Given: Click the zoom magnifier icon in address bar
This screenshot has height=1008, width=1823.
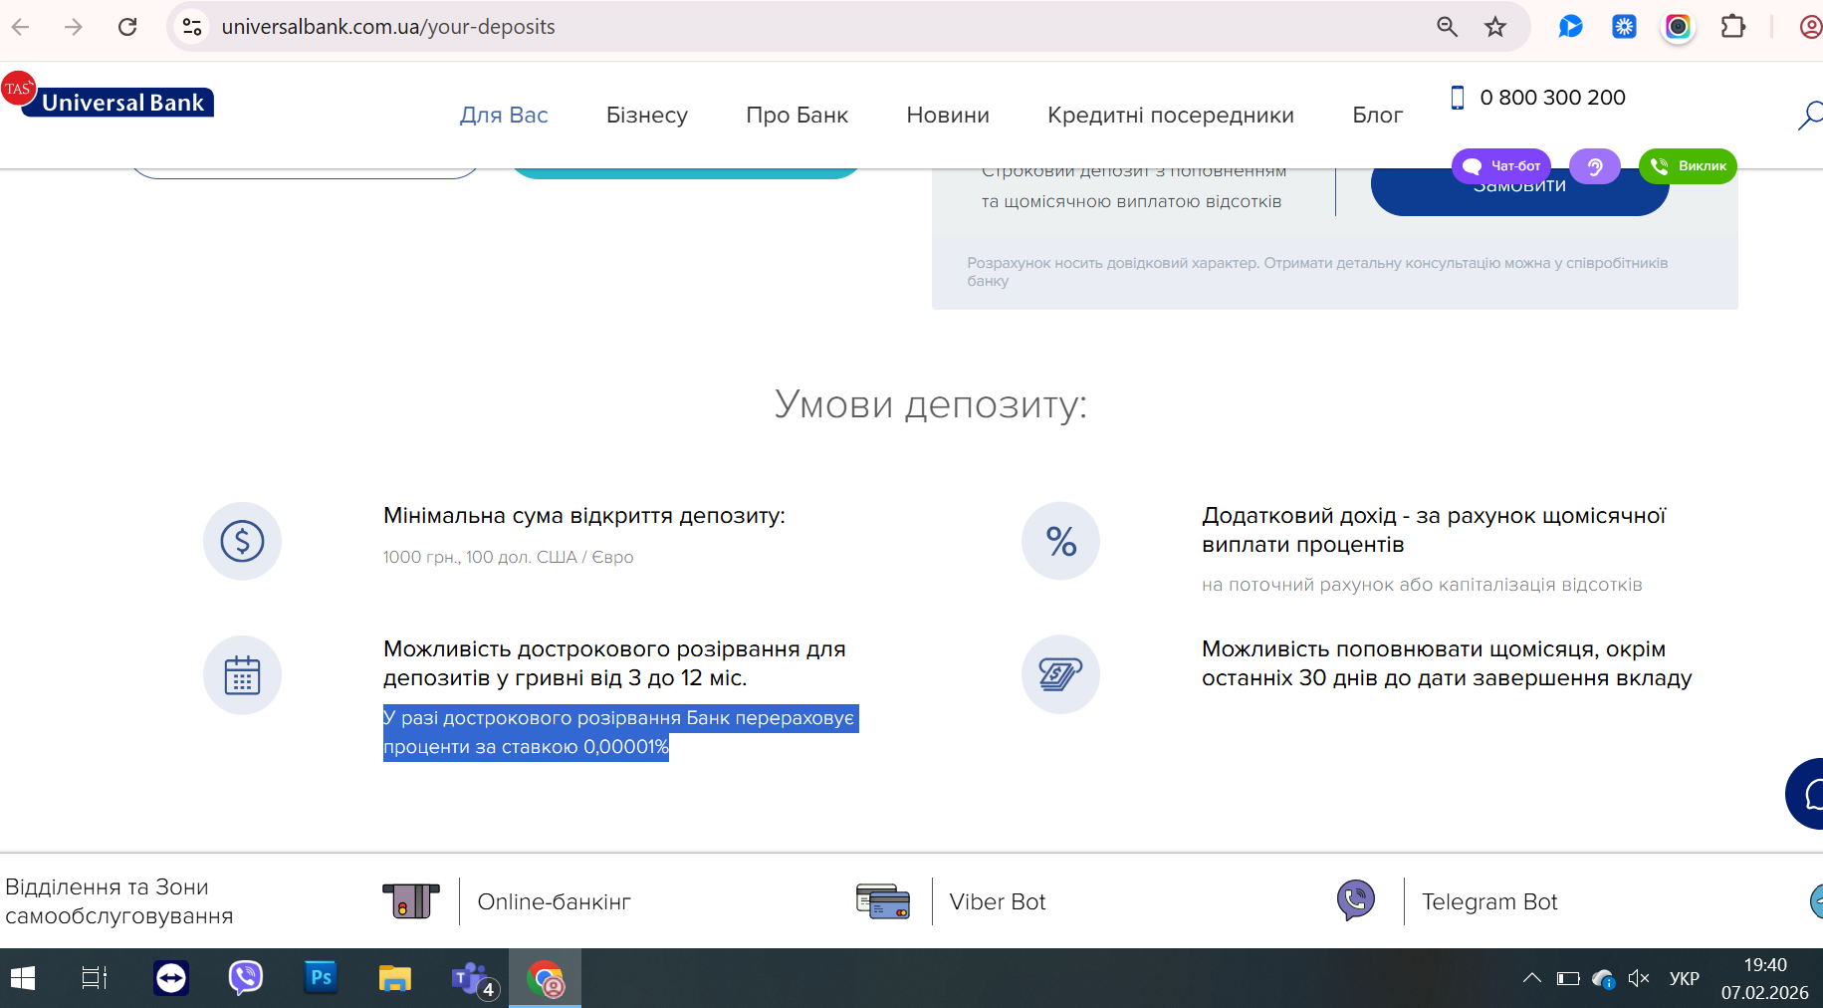Looking at the screenshot, I should pos(1447,27).
